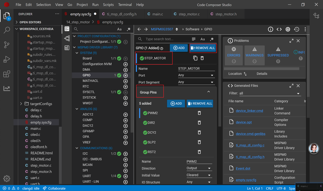This screenshot has width=323, height=191.
Task: Delete the PWM2 pin
Action: 199,113
